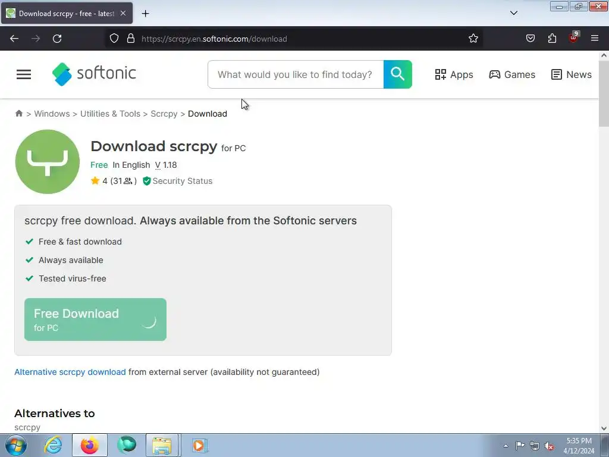Navigate to Utilities & Tools breadcrumb
609x457 pixels.
click(x=110, y=114)
